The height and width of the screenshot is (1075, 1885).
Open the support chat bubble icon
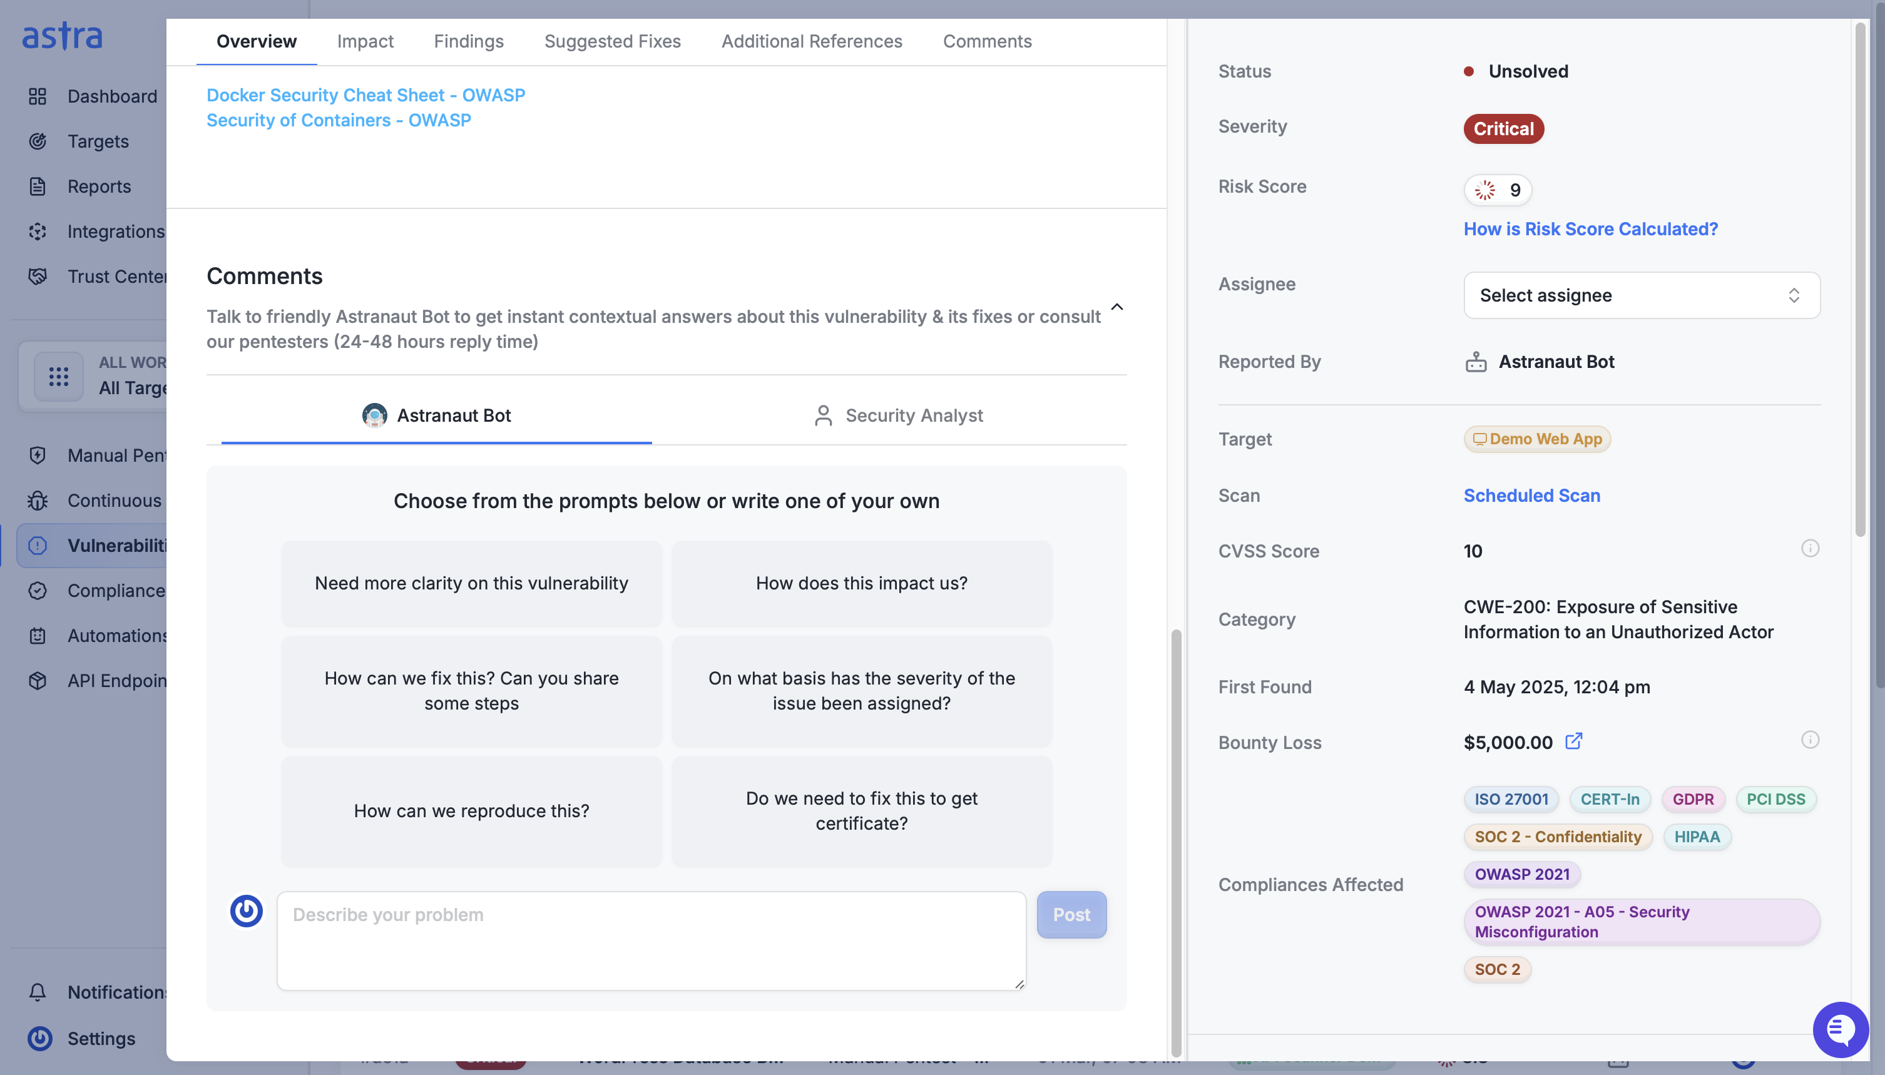point(1841,1029)
